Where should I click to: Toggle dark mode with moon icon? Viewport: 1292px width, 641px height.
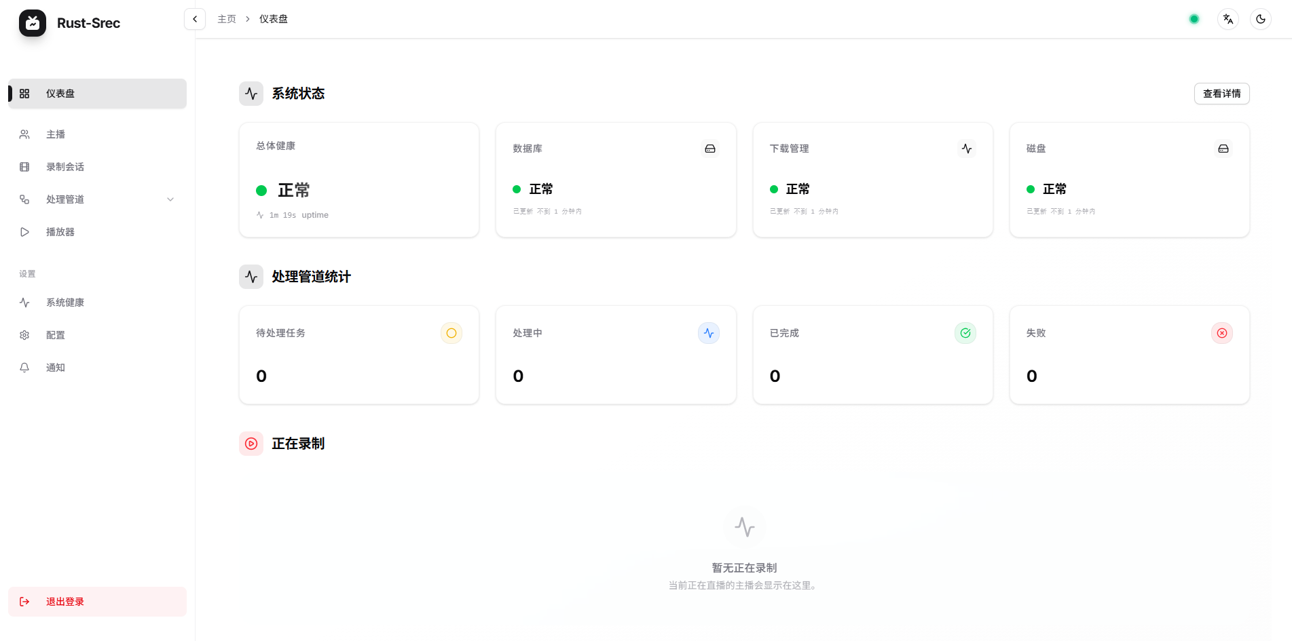tap(1260, 19)
